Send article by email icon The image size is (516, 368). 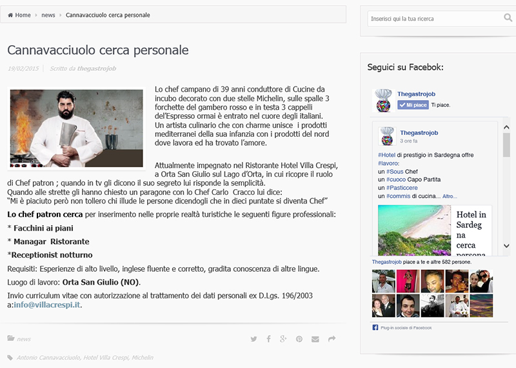[315, 339]
